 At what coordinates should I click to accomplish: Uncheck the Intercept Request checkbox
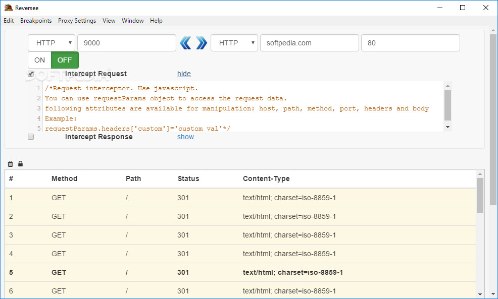point(31,74)
